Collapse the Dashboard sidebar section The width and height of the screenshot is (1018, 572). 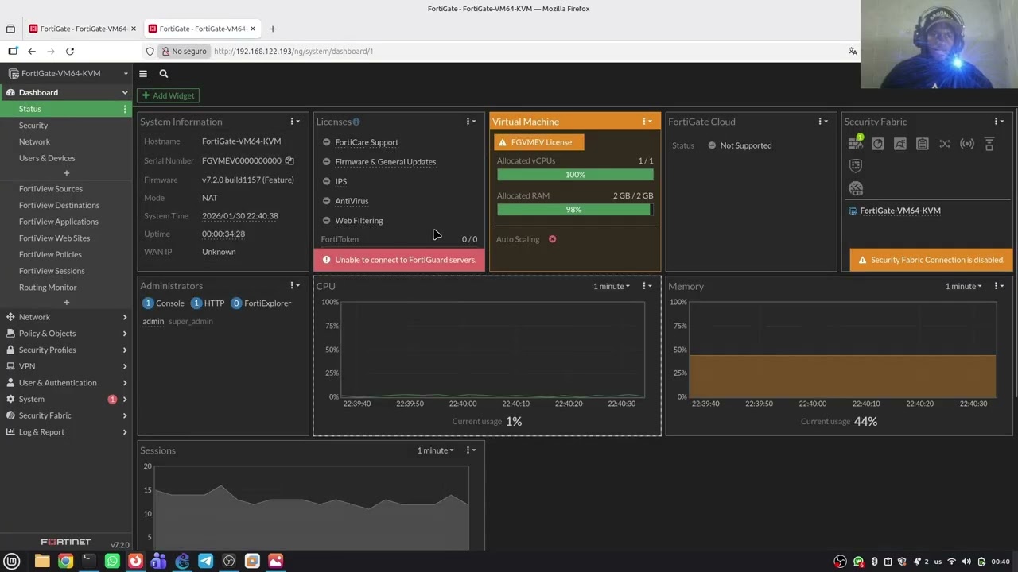click(x=125, y=92)
